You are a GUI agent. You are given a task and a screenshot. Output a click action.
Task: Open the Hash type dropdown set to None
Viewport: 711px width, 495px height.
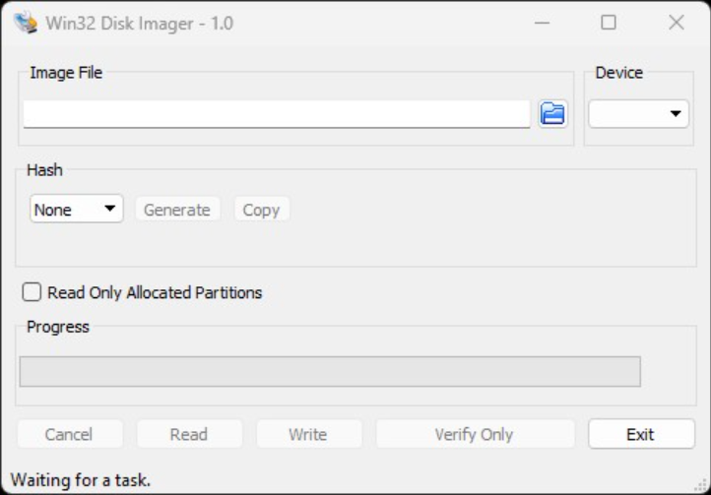[76, 209]
